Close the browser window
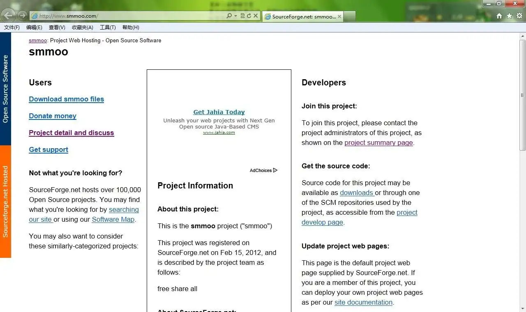526x312 pixels. pyautogui.click(x=515, y=3)
